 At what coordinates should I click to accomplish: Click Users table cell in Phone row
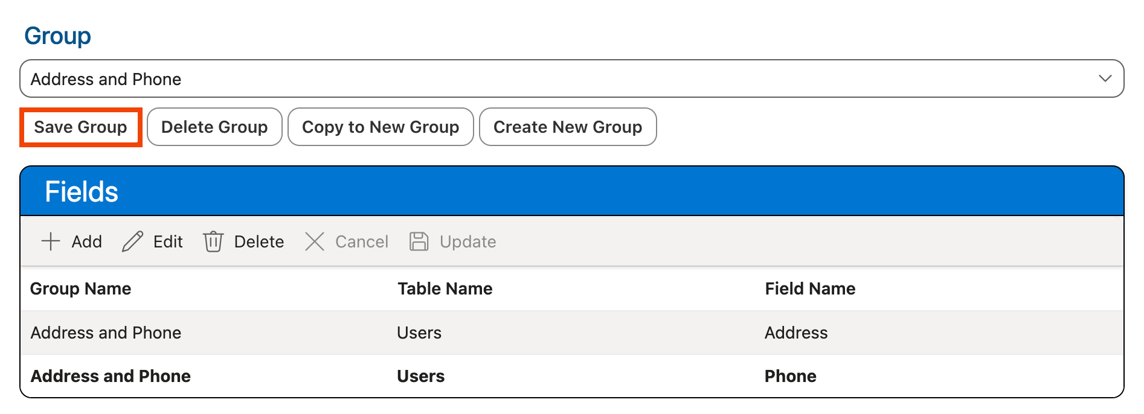420,376
